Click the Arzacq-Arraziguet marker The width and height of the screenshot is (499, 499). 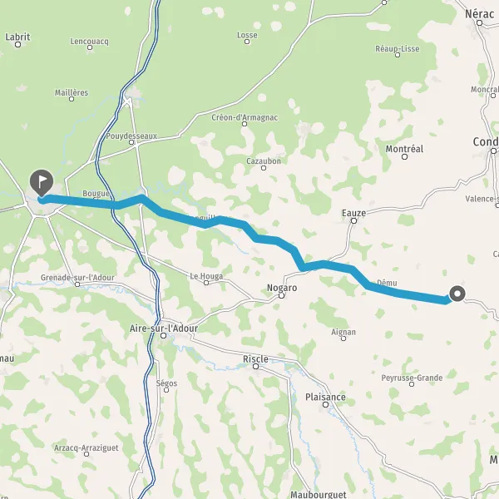click(86, 454)
